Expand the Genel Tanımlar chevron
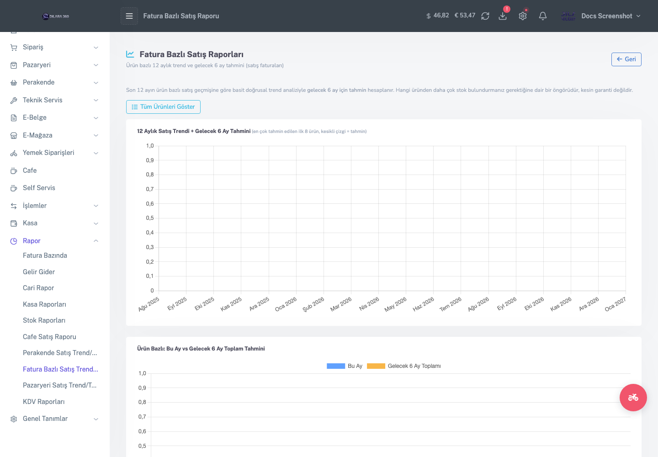The height and width of the screenshot is (457, 658). pos(96,419)
